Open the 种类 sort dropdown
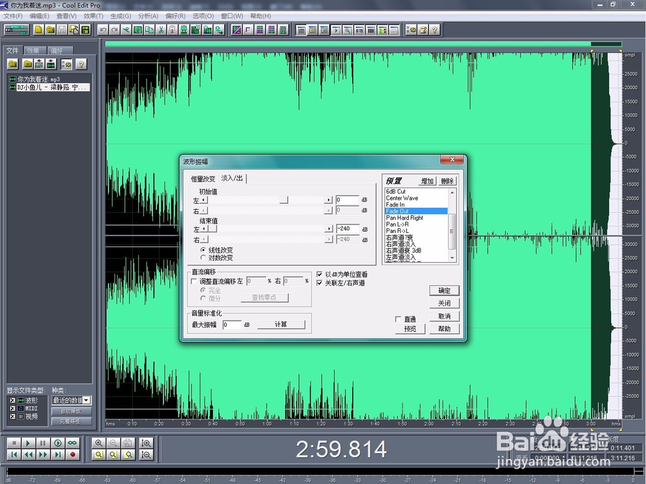Viewport: 646px width, 484px height. point(87,400)
